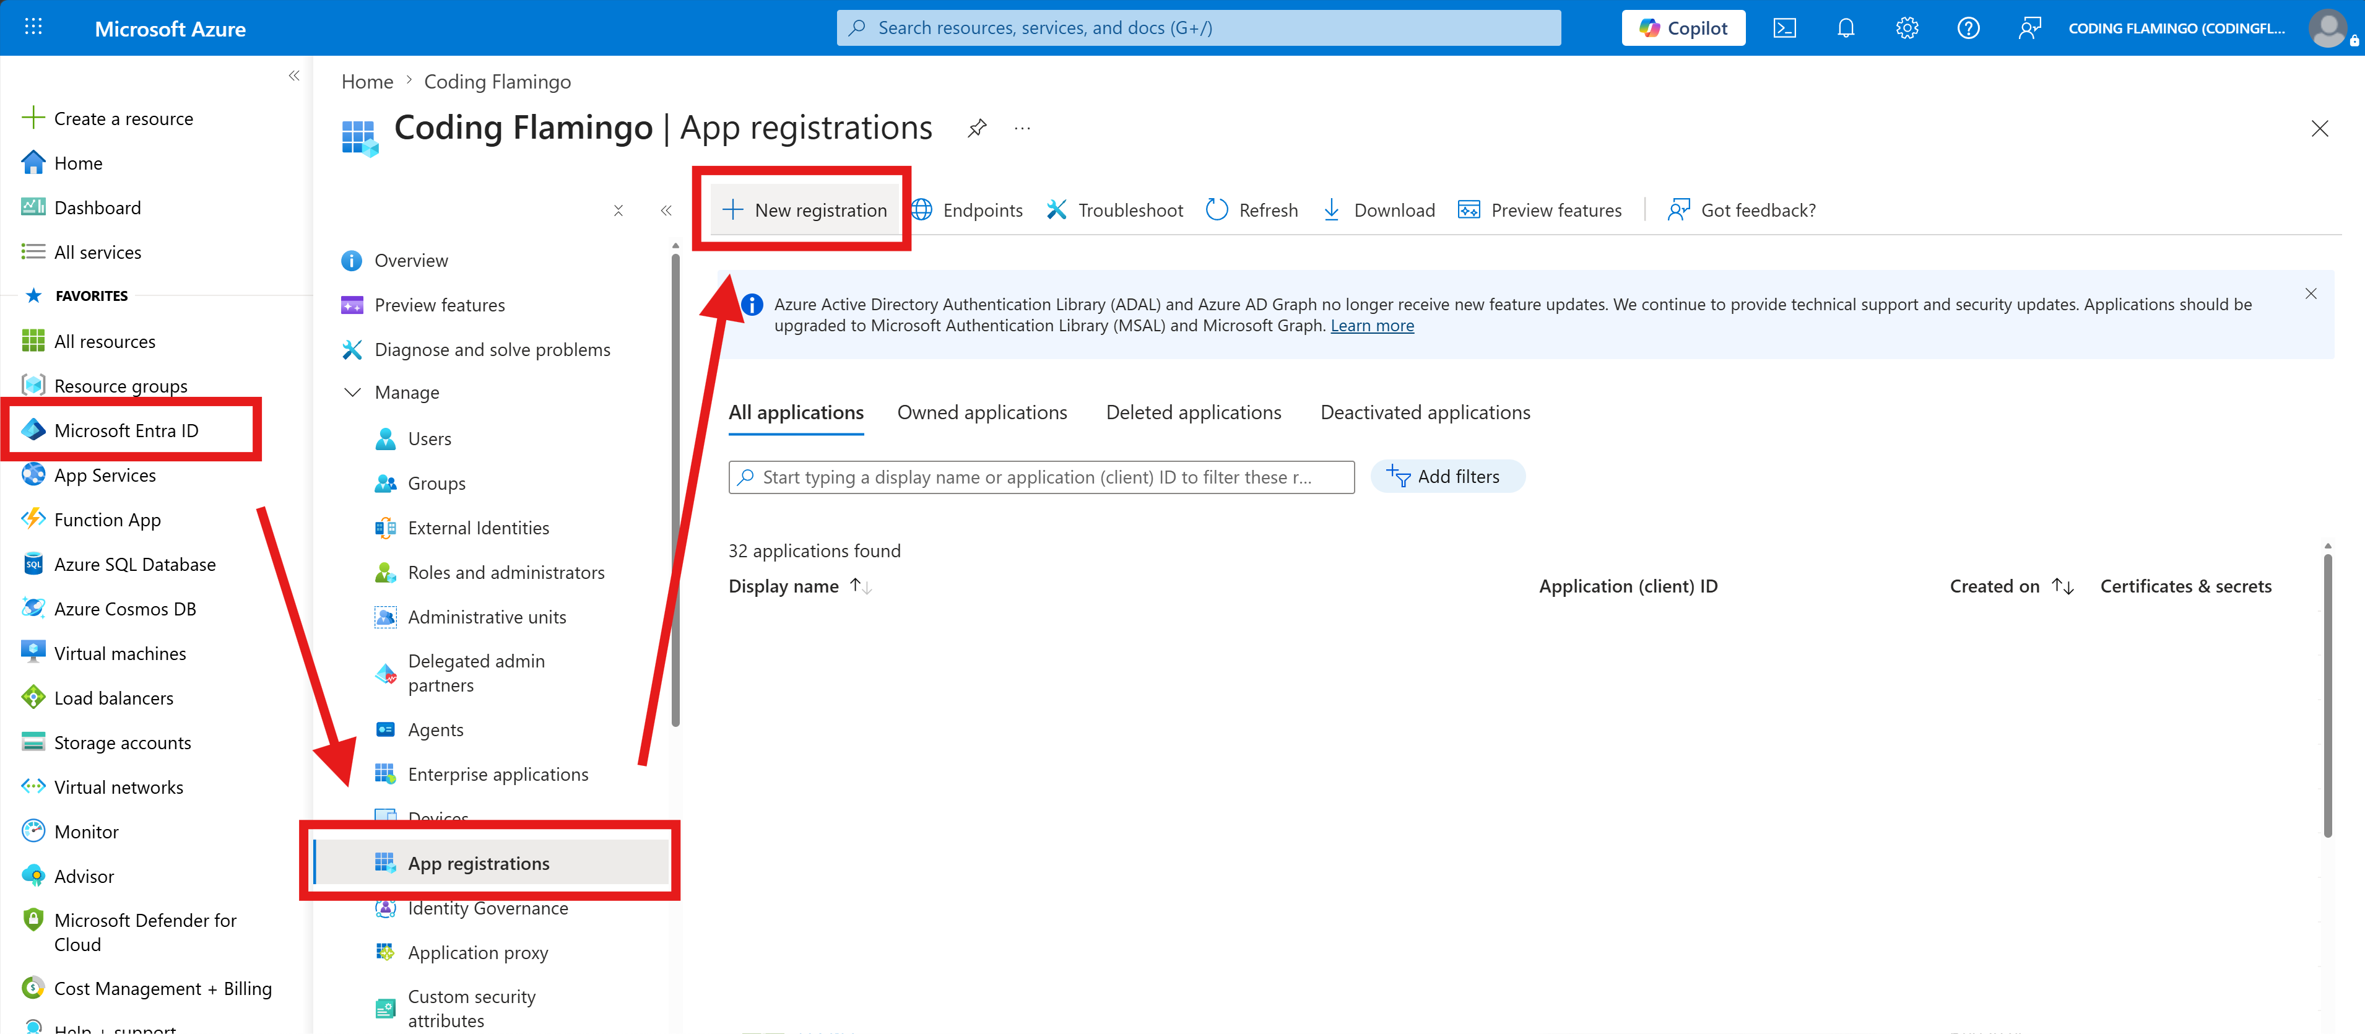Open Preview features in the resource menu
The width and height of the screenshot is (2365, 1034).
pos(422,305)
